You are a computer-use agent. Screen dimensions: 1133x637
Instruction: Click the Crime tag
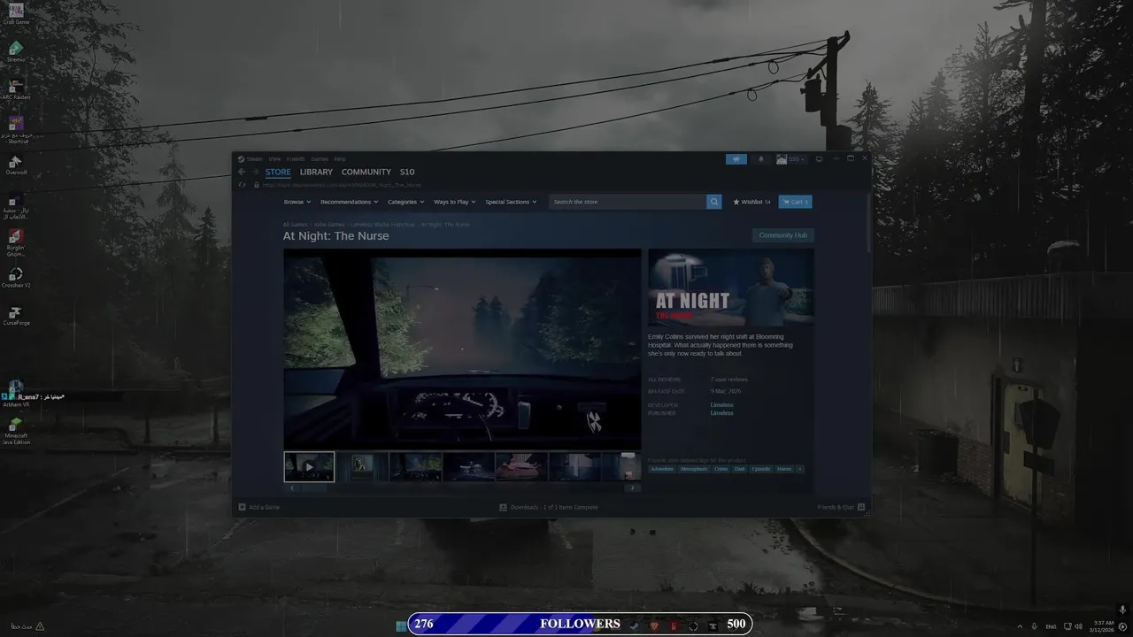[x=721, y=469]
